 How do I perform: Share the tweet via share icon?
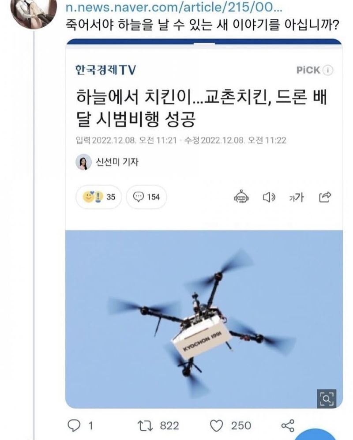(288, 426)
